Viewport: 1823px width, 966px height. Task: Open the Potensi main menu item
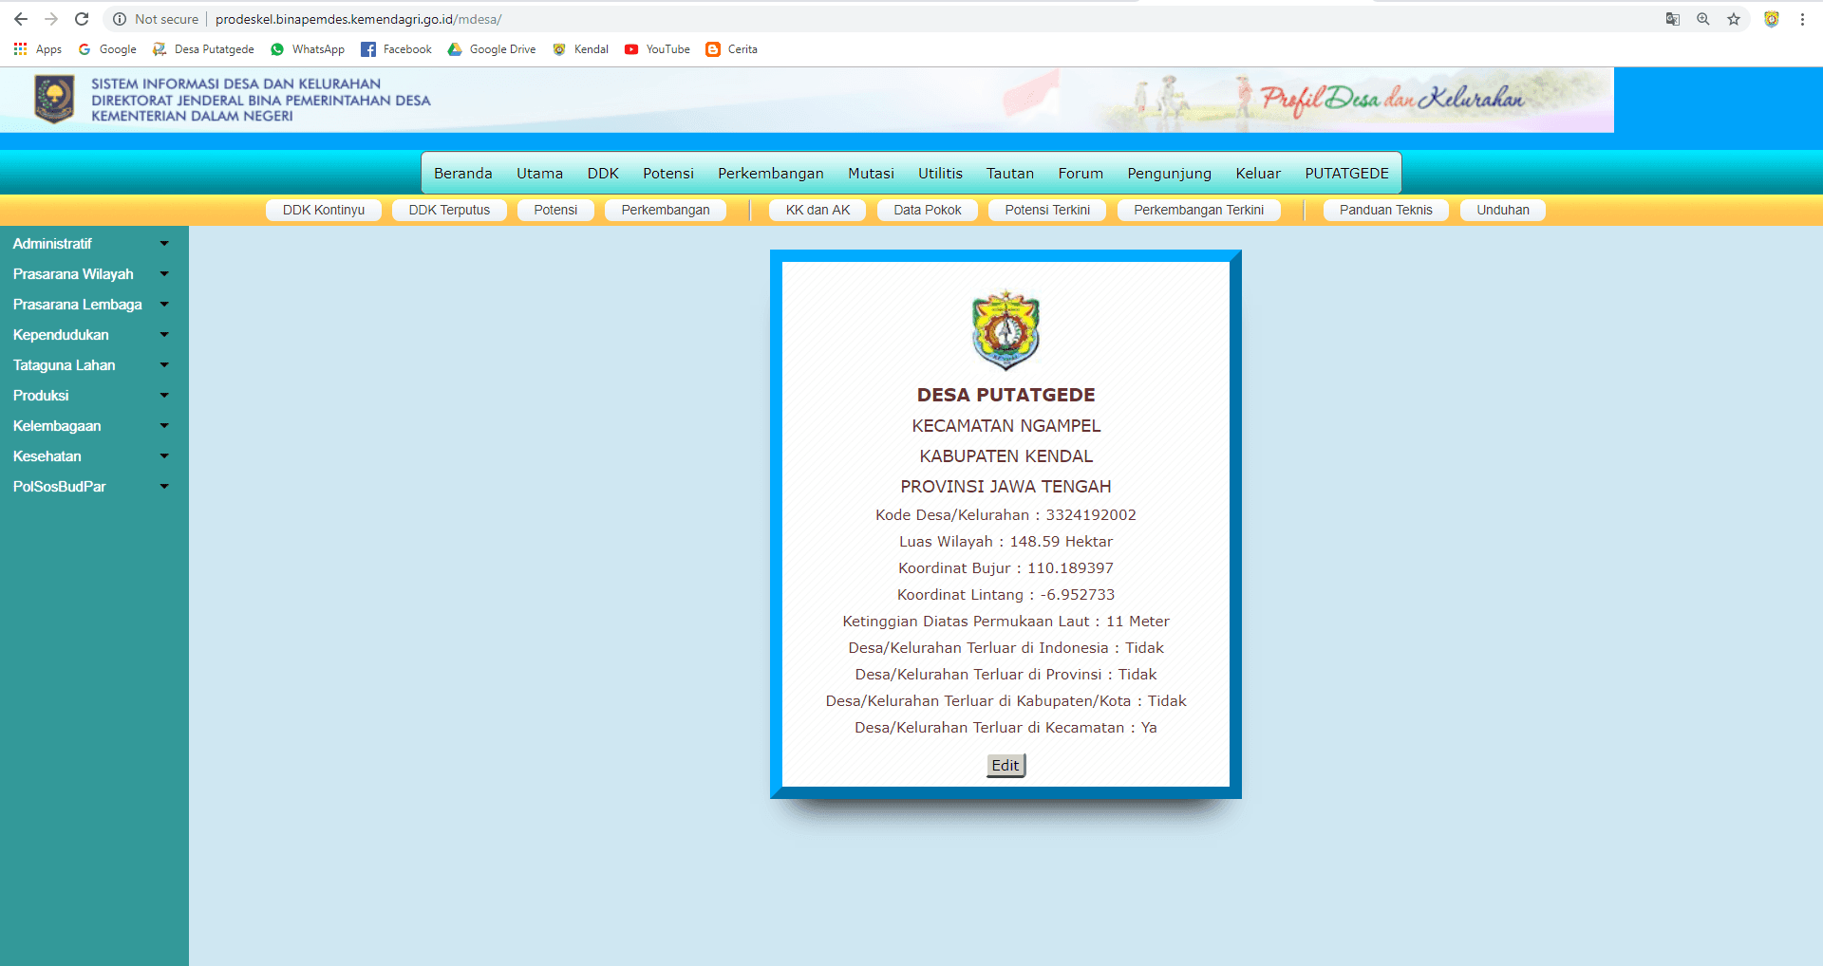point(667,174)
